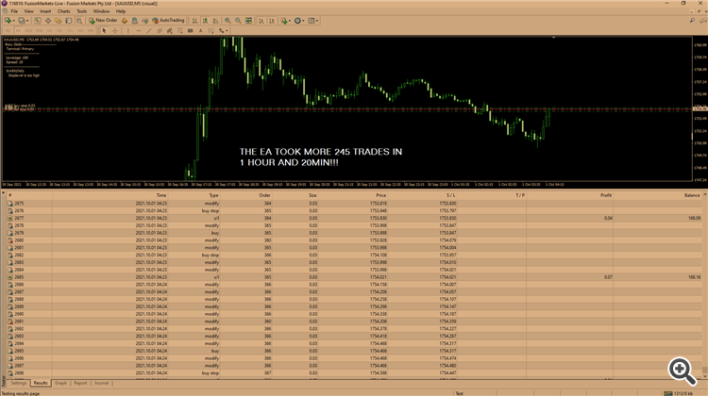Toggle chart shift
The width and height of the screenshot is (708, 396).
pyautogui.click(x=272, y=21)
